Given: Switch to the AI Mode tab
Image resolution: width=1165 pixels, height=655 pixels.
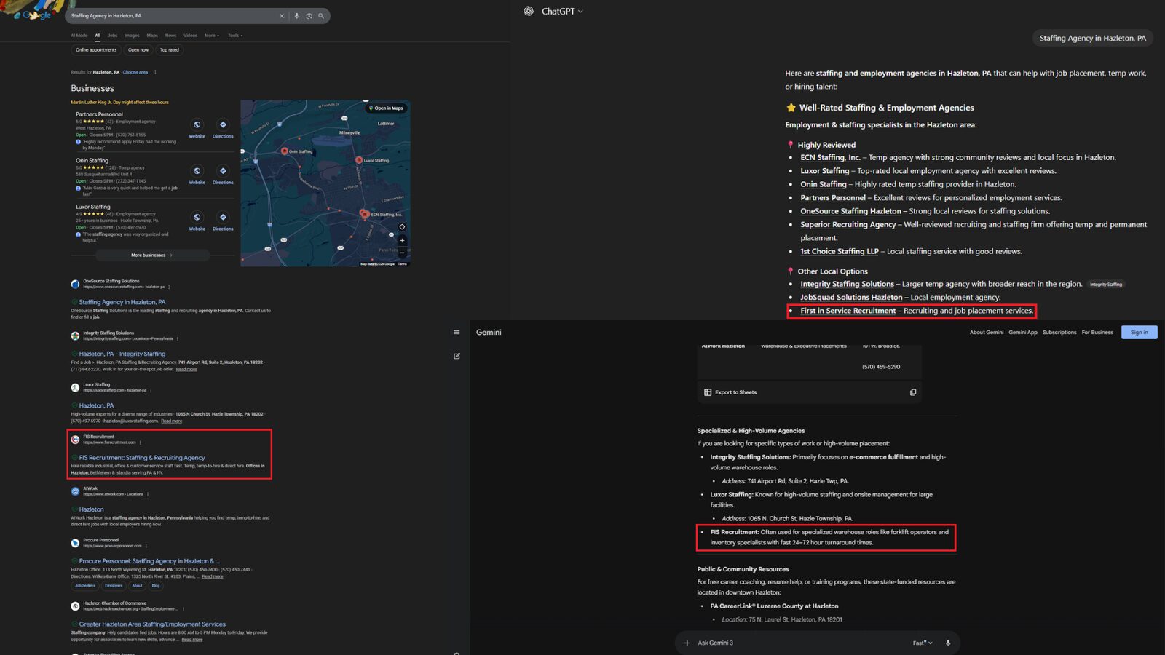Looking at the screenshot, I should pos(79,35).
